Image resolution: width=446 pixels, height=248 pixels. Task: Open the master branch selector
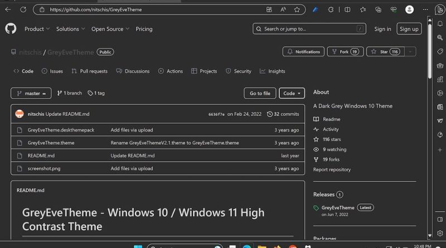tap(31, 93)
